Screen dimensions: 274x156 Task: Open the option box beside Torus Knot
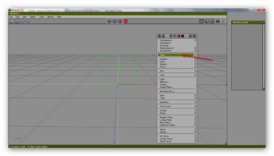195,106
